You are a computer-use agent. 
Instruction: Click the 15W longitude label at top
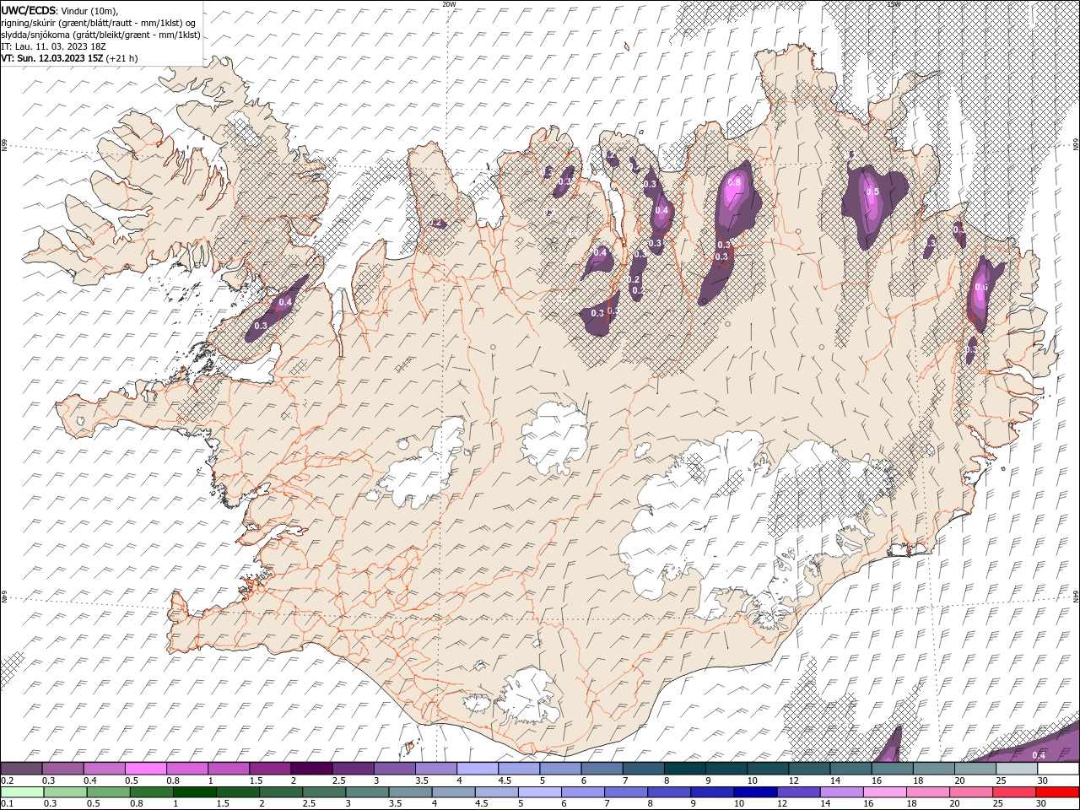click(894, 4)
